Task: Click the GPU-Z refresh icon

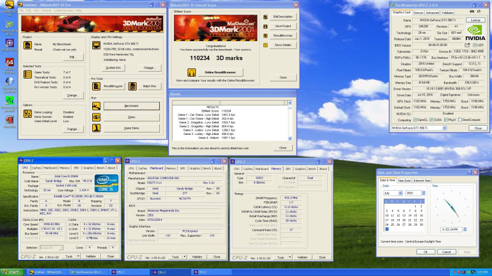Action: click(479, 11)
